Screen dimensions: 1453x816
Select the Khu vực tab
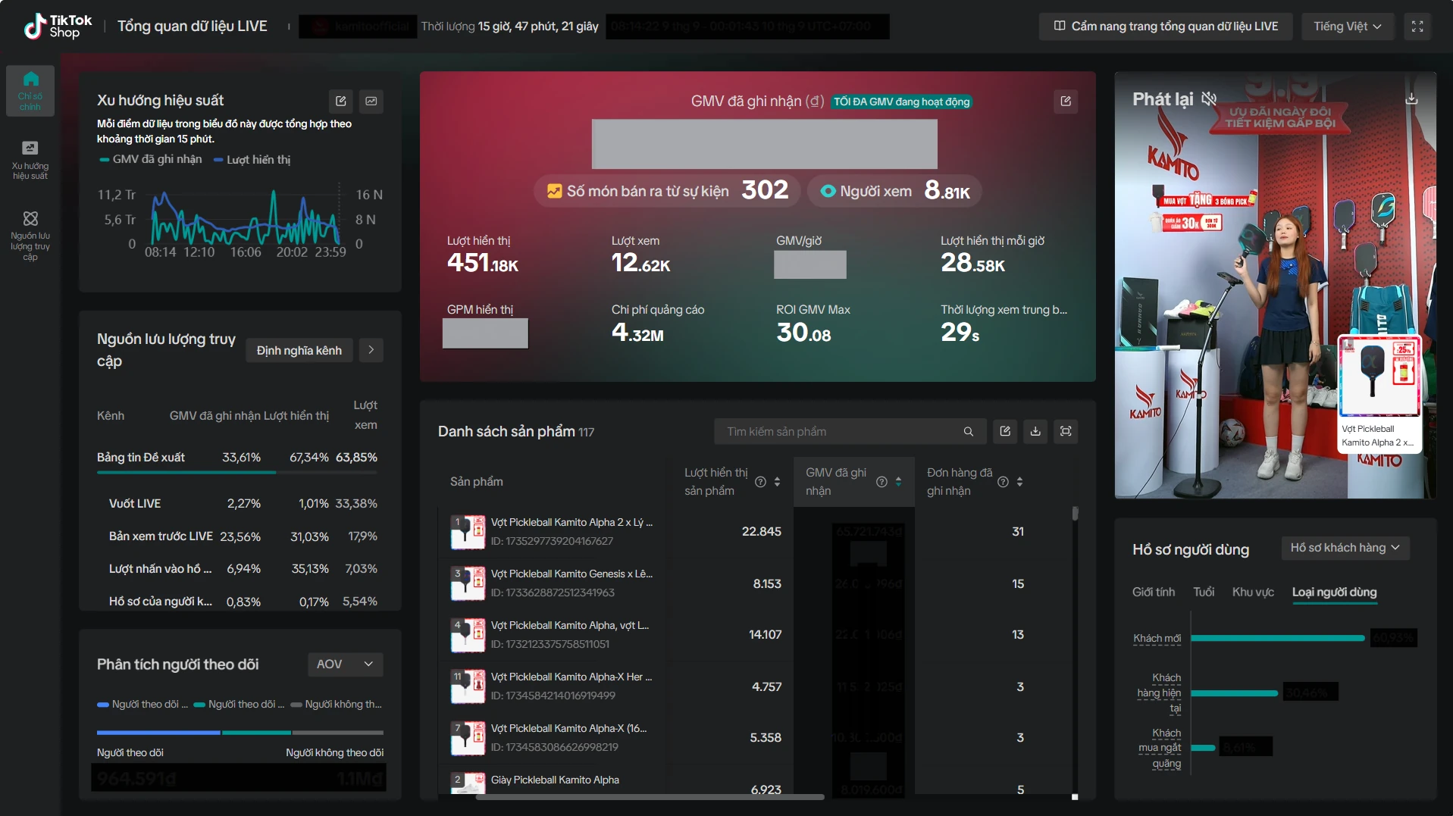[x=1253, y=592]
